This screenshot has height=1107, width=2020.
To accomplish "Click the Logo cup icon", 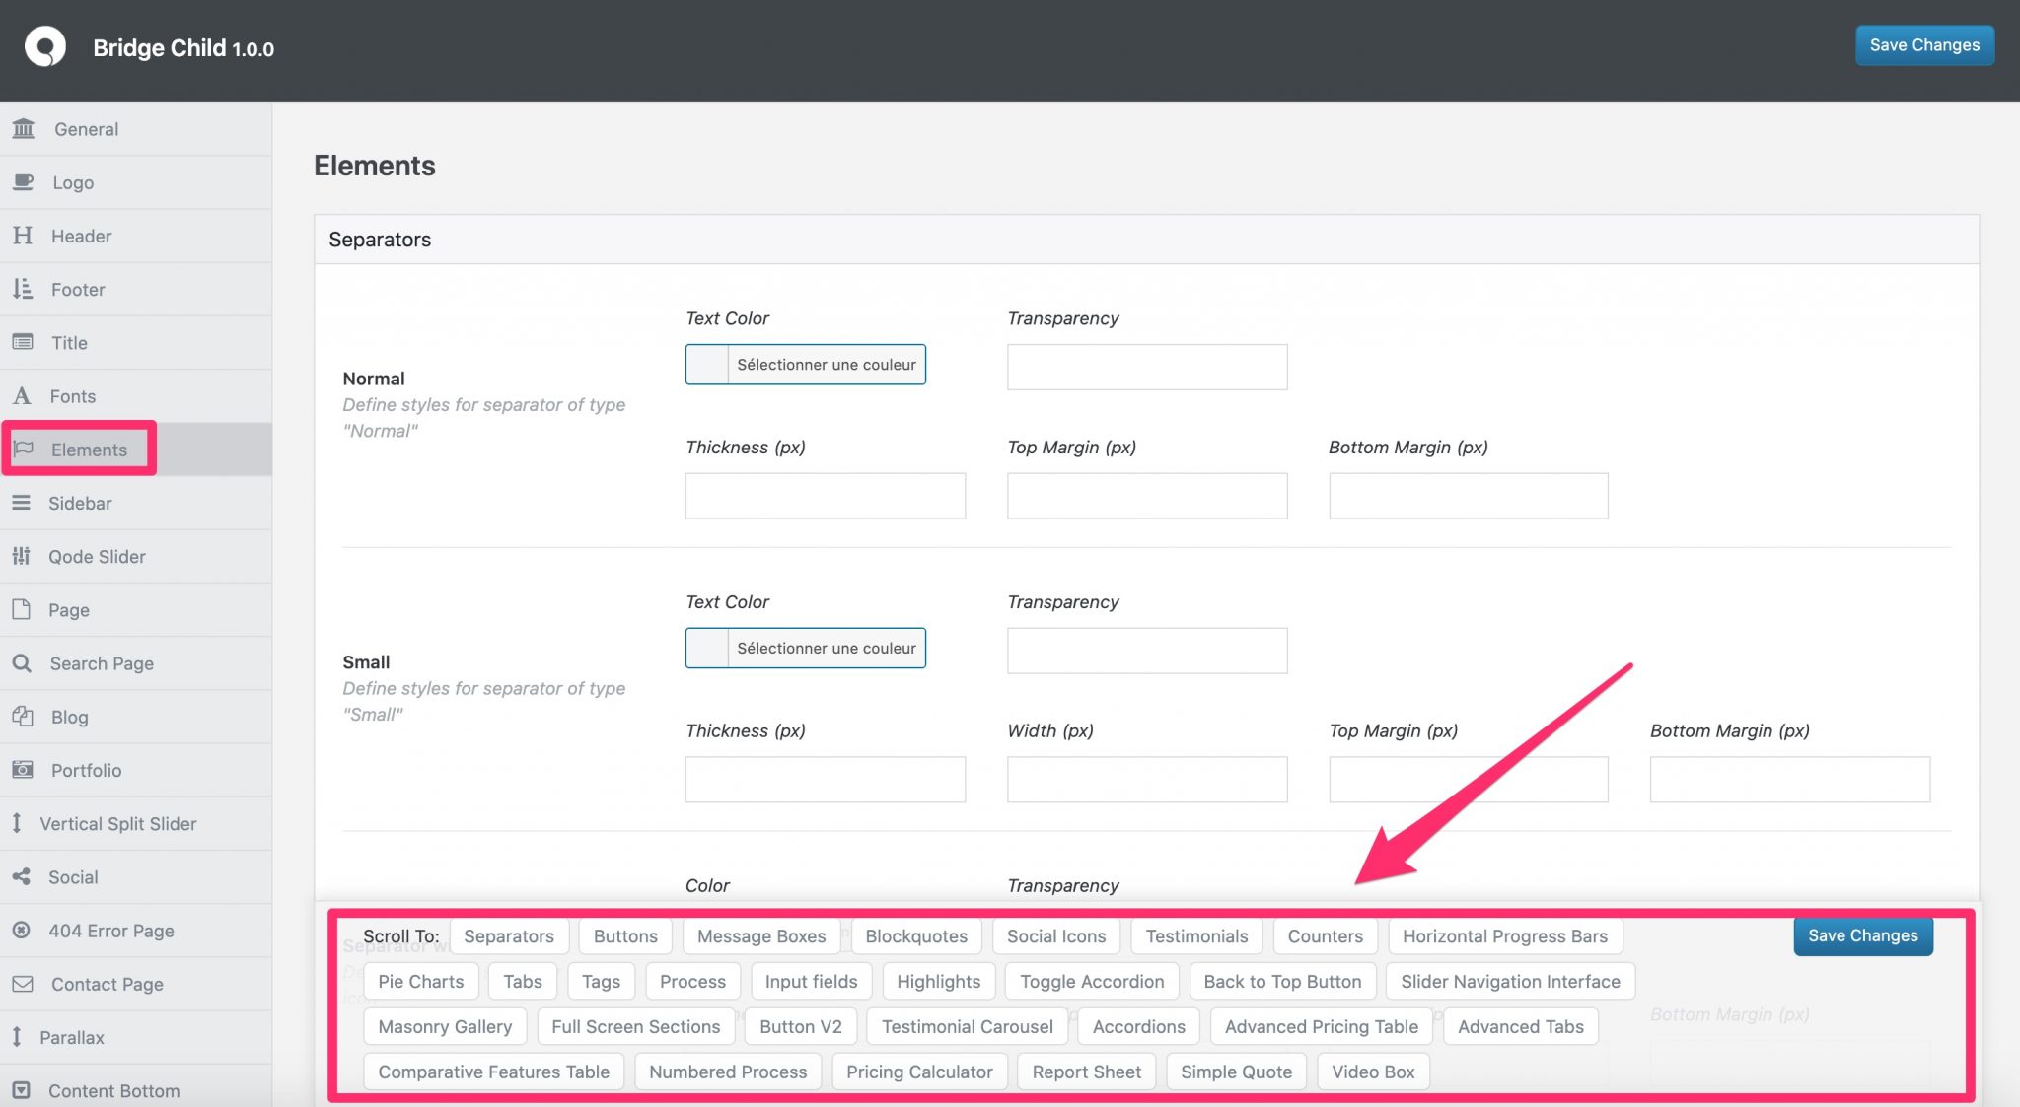I will [23, 182].
